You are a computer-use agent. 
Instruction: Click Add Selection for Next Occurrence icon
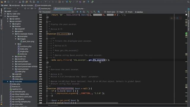coord(88,12)
